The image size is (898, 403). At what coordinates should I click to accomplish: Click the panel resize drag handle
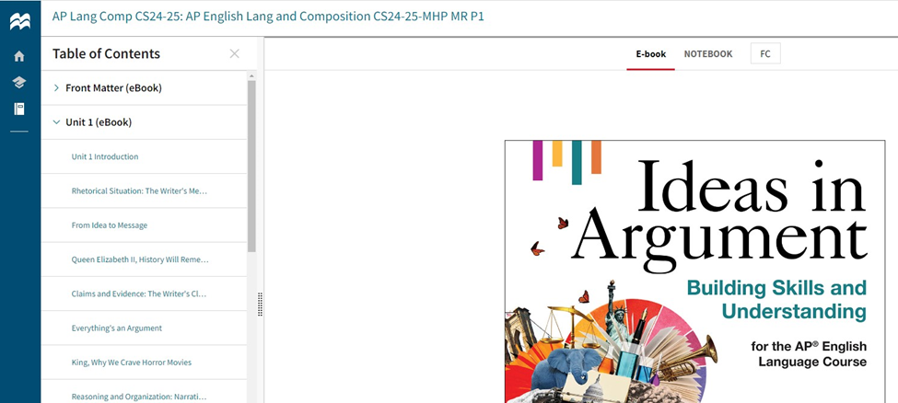261,304
